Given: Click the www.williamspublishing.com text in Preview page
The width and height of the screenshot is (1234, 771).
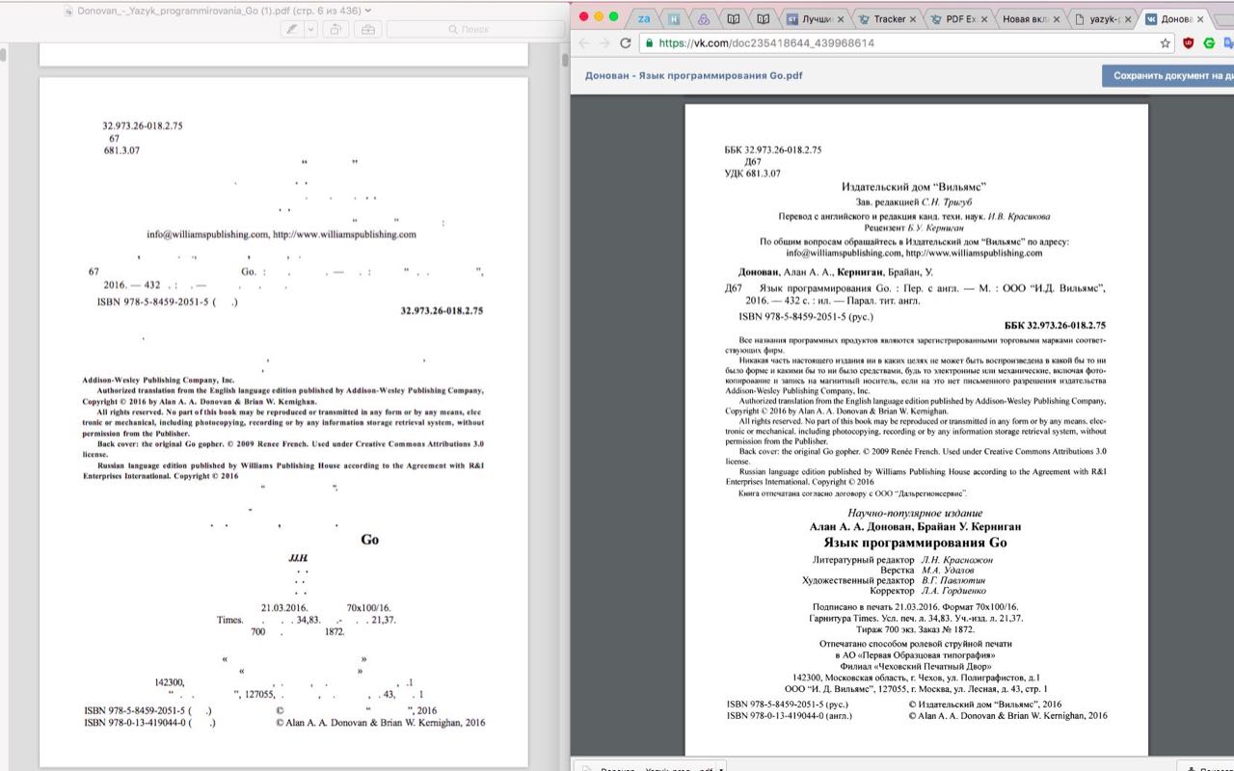Looking at the screenshot, I should click(x=344, y=234).
